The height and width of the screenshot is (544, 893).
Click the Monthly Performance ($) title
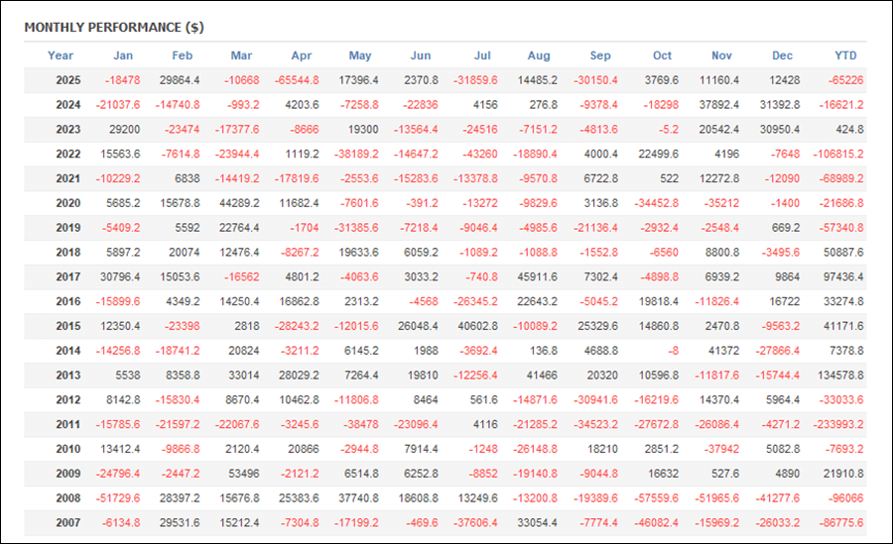point(114,27)
